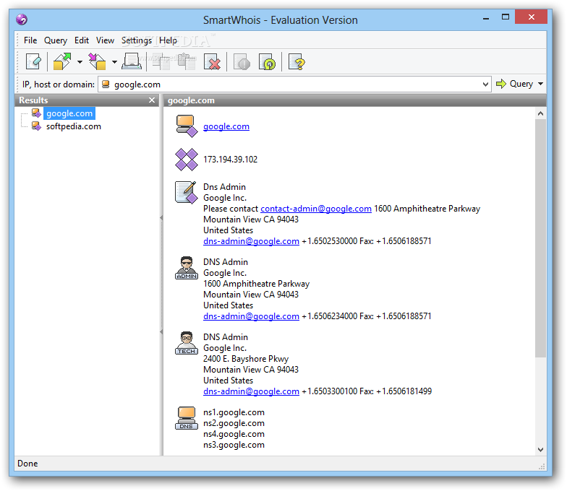Open the View menu
Viewport: 567px width, 491px height.
point(106,40)
